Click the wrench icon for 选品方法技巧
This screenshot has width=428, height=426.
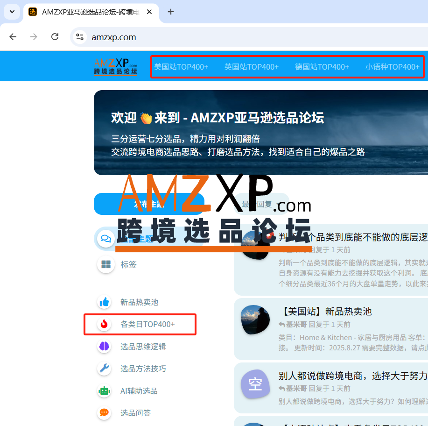pos(104,369)
